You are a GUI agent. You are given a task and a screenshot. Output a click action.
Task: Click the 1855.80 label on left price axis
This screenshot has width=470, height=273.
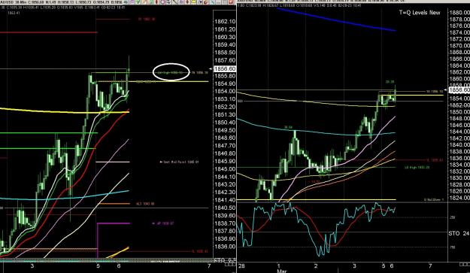[225, 76]
